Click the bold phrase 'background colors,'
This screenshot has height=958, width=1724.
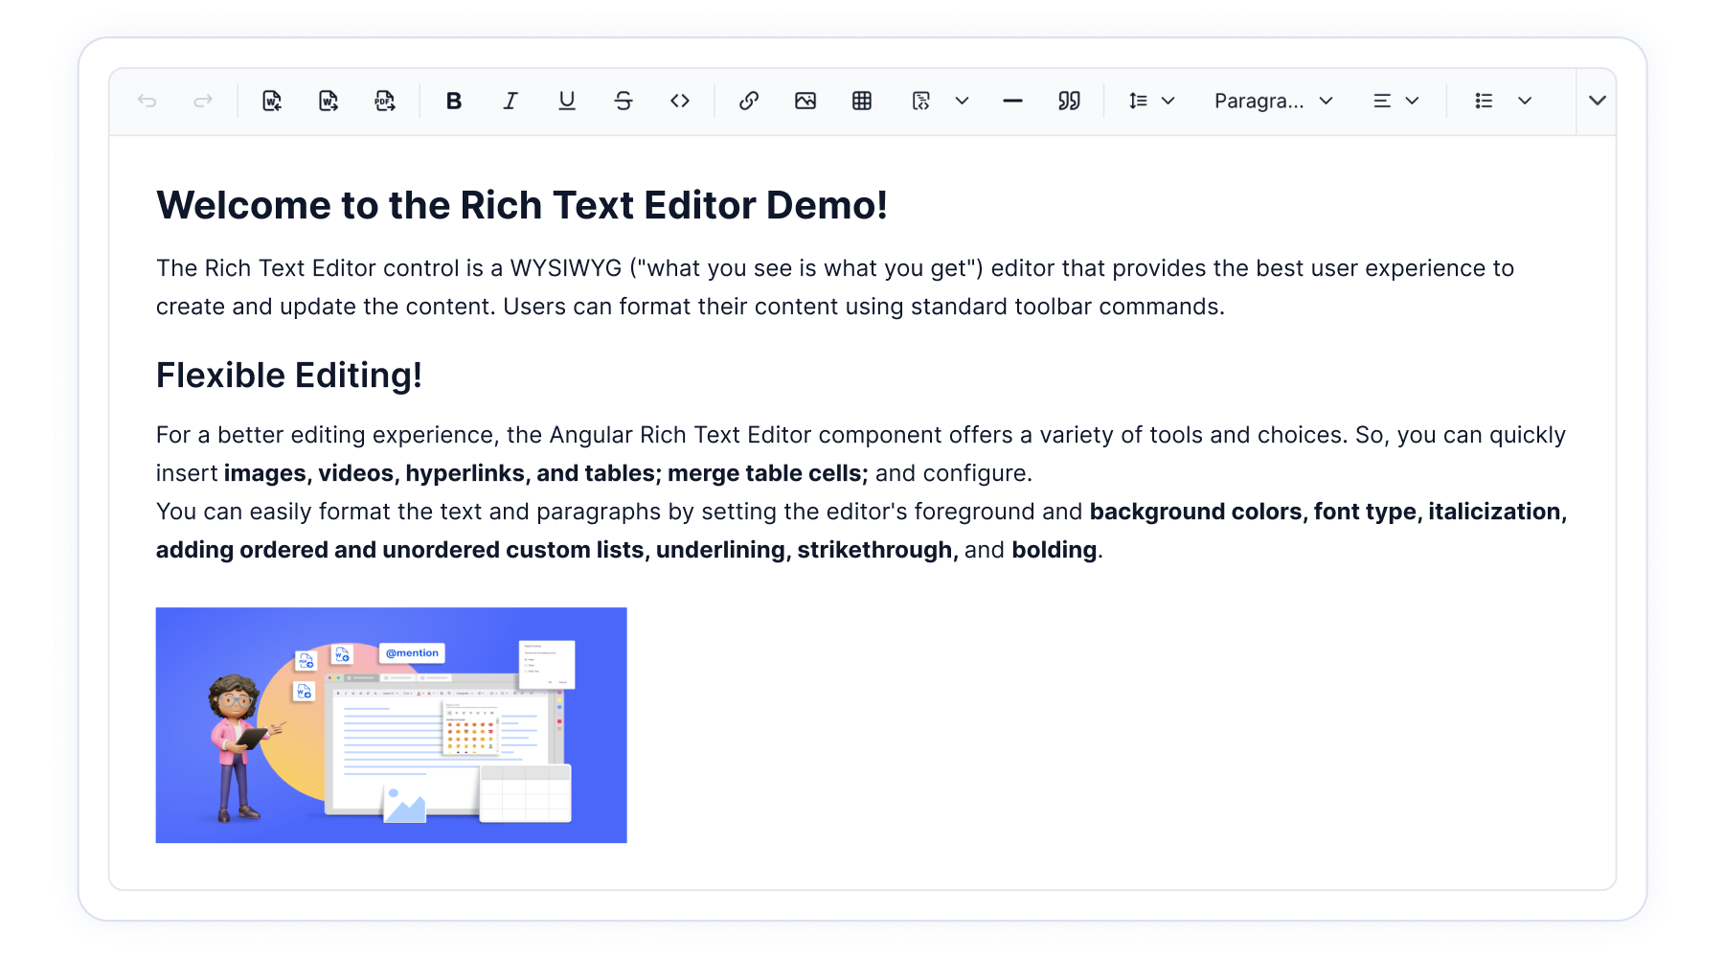[x=1198, y=512]
